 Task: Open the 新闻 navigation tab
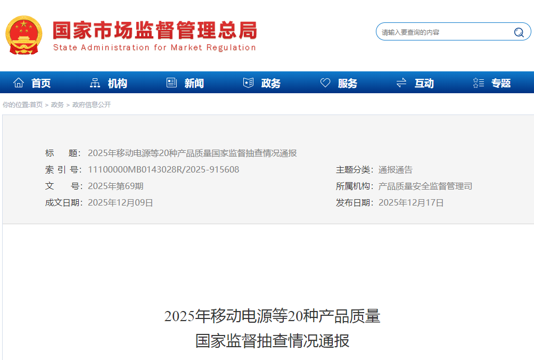[194, 83]
